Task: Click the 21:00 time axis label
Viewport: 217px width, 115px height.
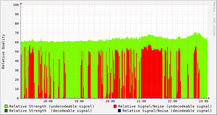Action: click(x=141, y=101)
